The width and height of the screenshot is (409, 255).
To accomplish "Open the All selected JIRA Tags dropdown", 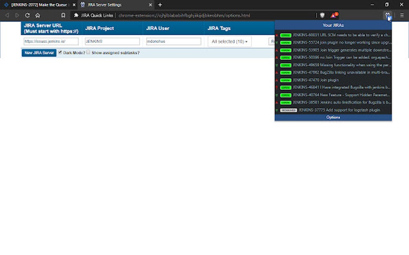I will coord(229,41).
